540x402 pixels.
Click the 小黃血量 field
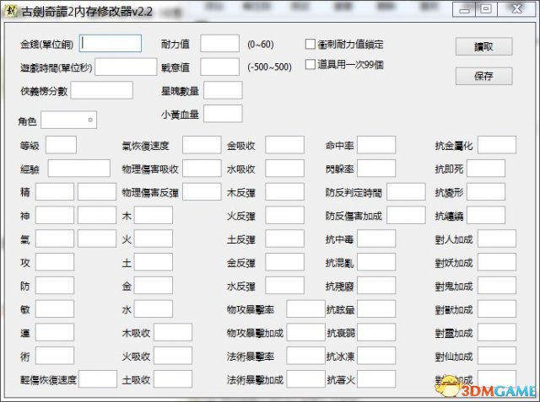(223, 114)
